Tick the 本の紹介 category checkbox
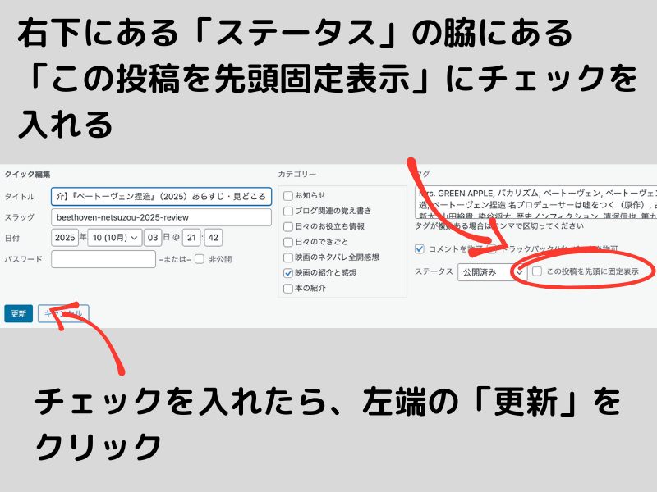 [x=287, y=289]
